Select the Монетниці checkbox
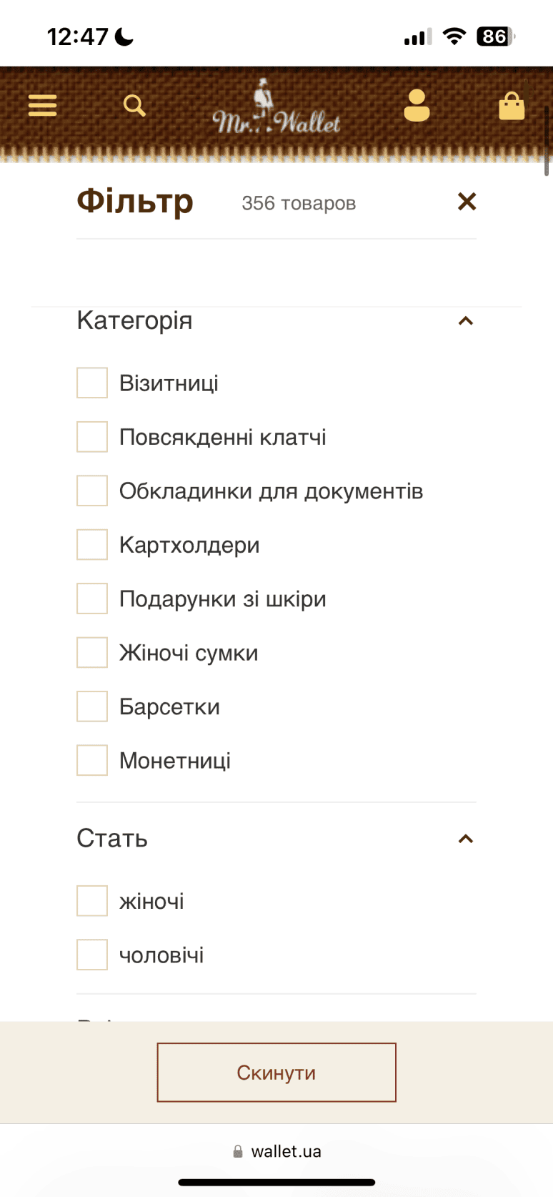The height and width of the screenshot is (1197, 553). point(92,761)
